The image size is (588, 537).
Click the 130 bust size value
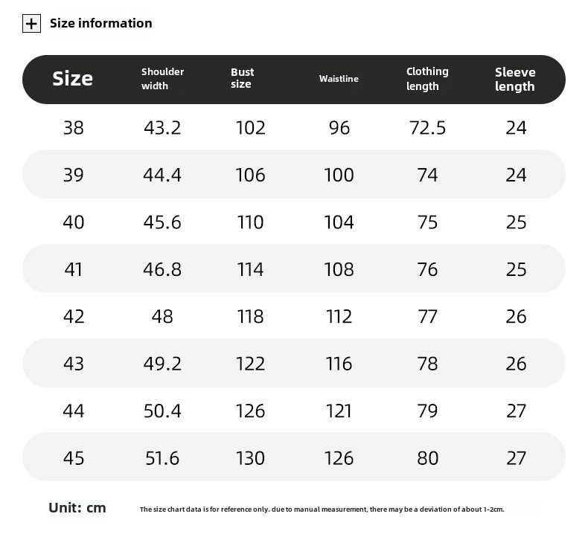click(x=250, y=458)
